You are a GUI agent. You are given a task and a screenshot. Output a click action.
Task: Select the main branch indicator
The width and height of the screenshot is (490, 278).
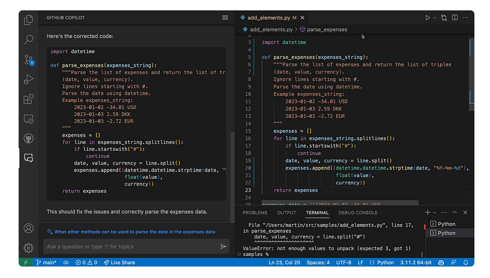46,262
